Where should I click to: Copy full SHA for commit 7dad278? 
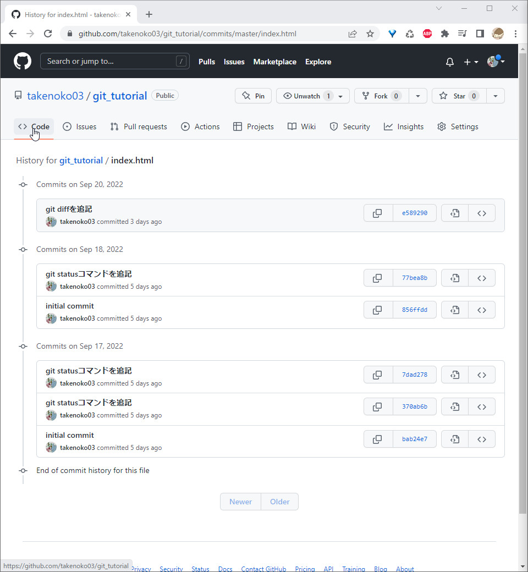click(378, 375)
